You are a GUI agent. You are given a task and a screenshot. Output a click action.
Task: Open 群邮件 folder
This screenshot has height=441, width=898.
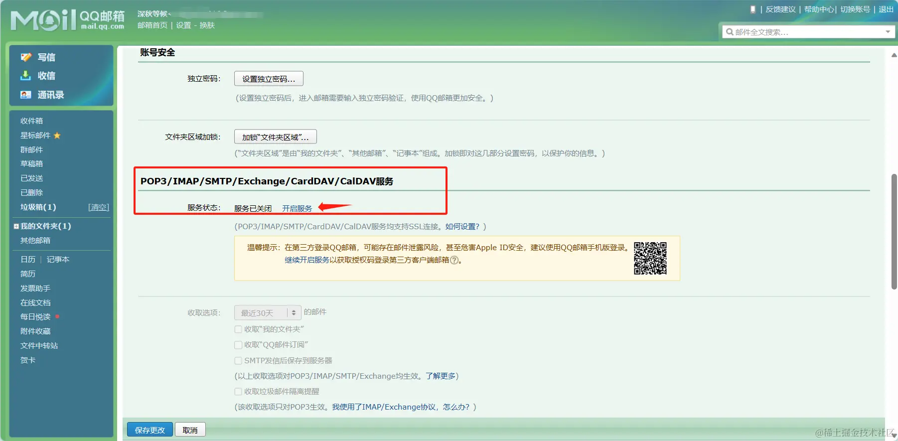pyautogui.click(x=31, y=150)
